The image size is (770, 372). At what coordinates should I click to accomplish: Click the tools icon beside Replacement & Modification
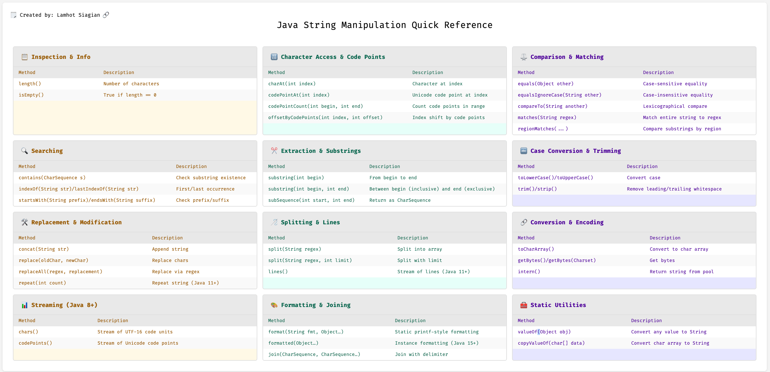click(24, 222)
